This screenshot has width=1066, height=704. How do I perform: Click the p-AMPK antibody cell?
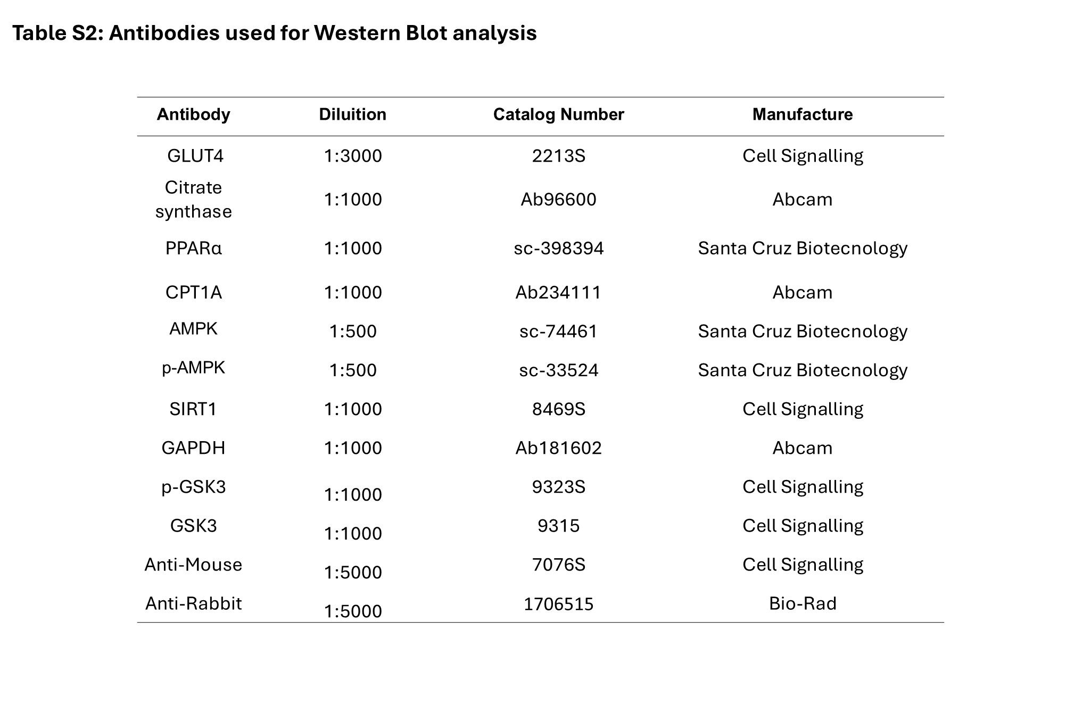point(194,368)
